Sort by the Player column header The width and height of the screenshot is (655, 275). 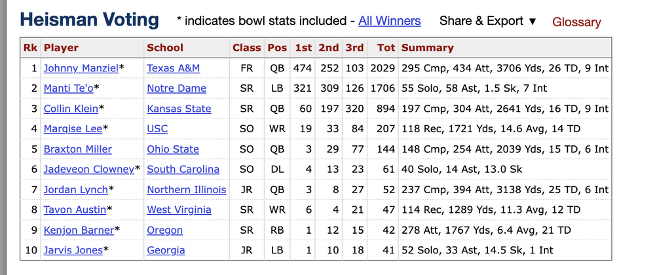click(61, 48)
